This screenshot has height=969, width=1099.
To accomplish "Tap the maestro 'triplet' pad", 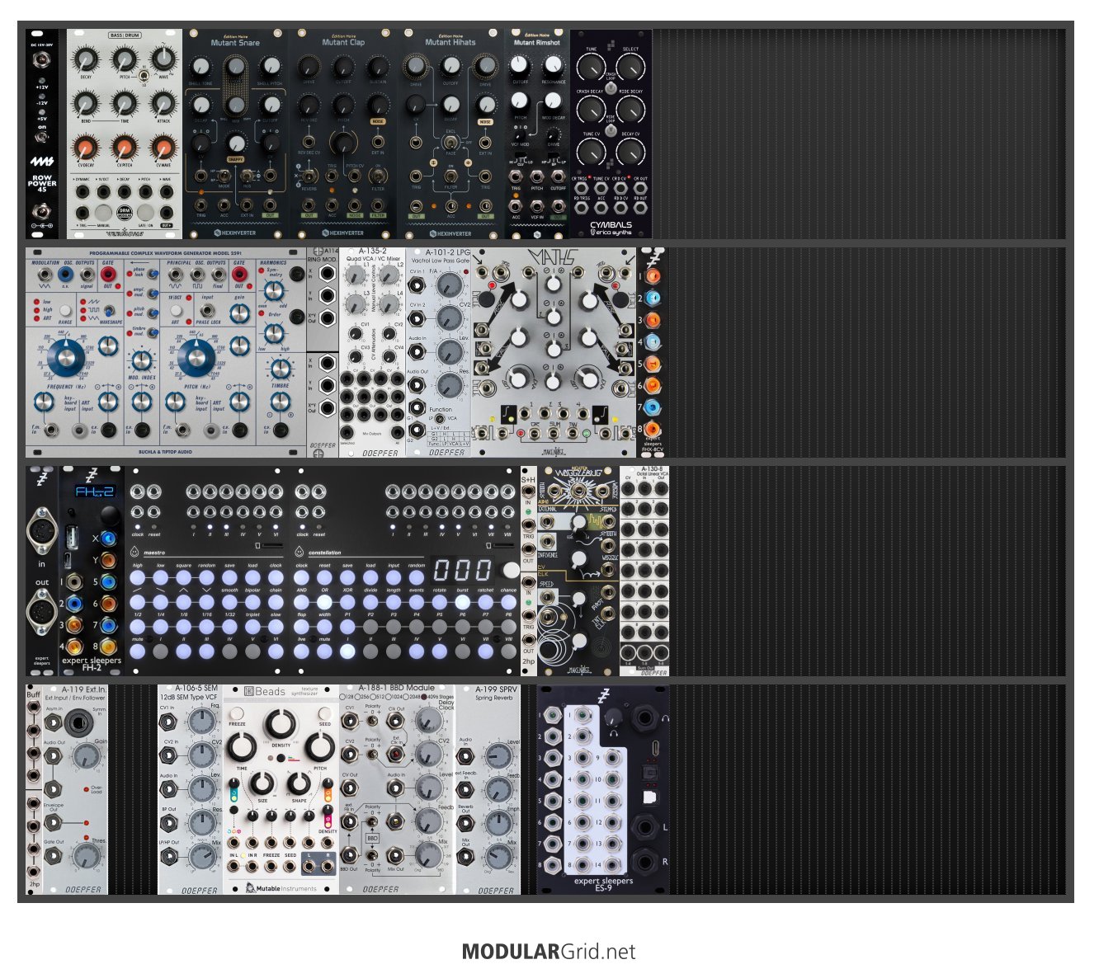I will tap(253, 627).
